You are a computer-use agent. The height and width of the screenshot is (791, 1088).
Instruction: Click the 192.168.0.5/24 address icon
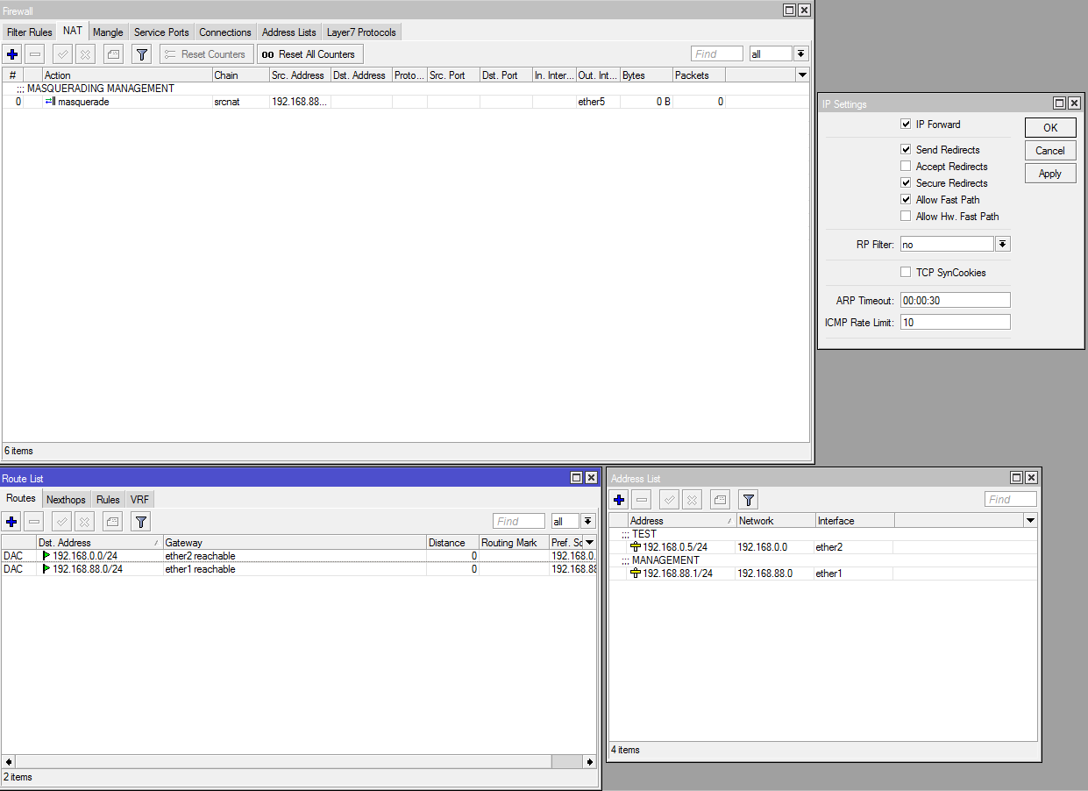click(x=636, y=547)
